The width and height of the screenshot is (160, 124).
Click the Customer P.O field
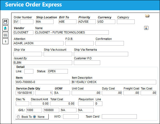(x=87, y=63)
